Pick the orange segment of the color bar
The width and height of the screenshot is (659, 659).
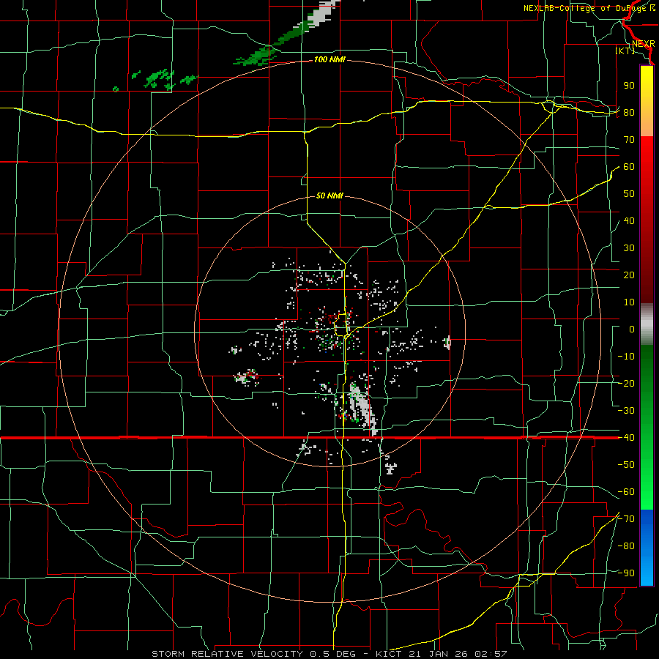(647, 125)
